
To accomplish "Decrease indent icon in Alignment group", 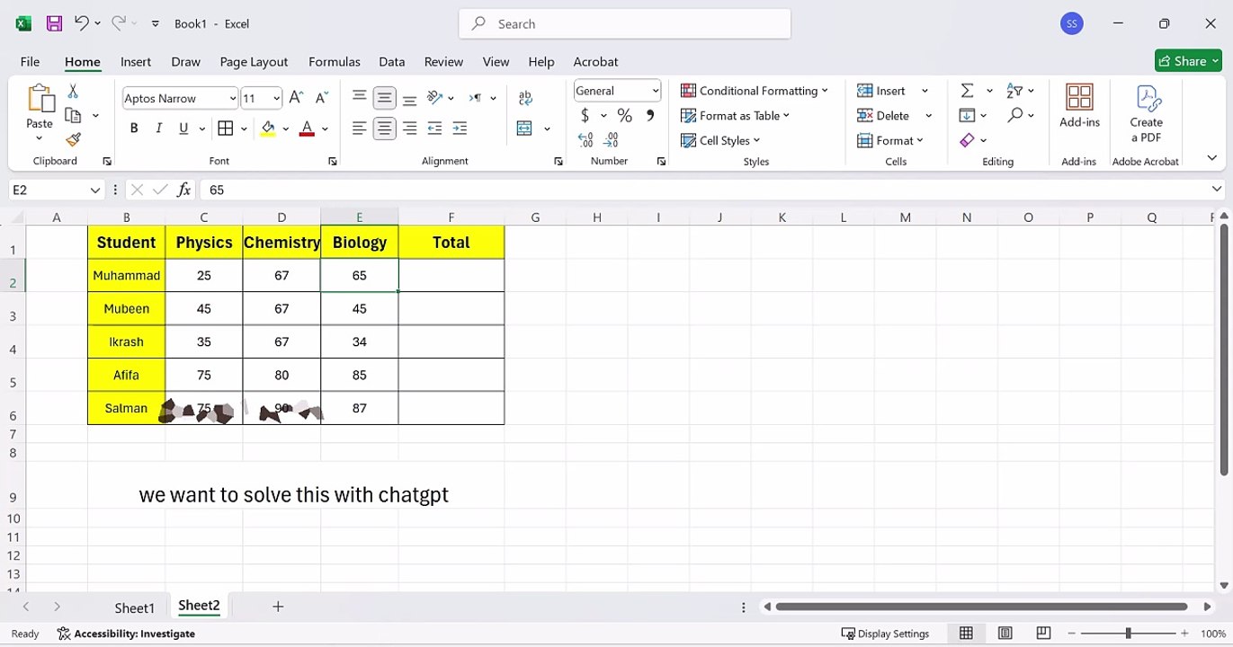I will pos(434,129).
